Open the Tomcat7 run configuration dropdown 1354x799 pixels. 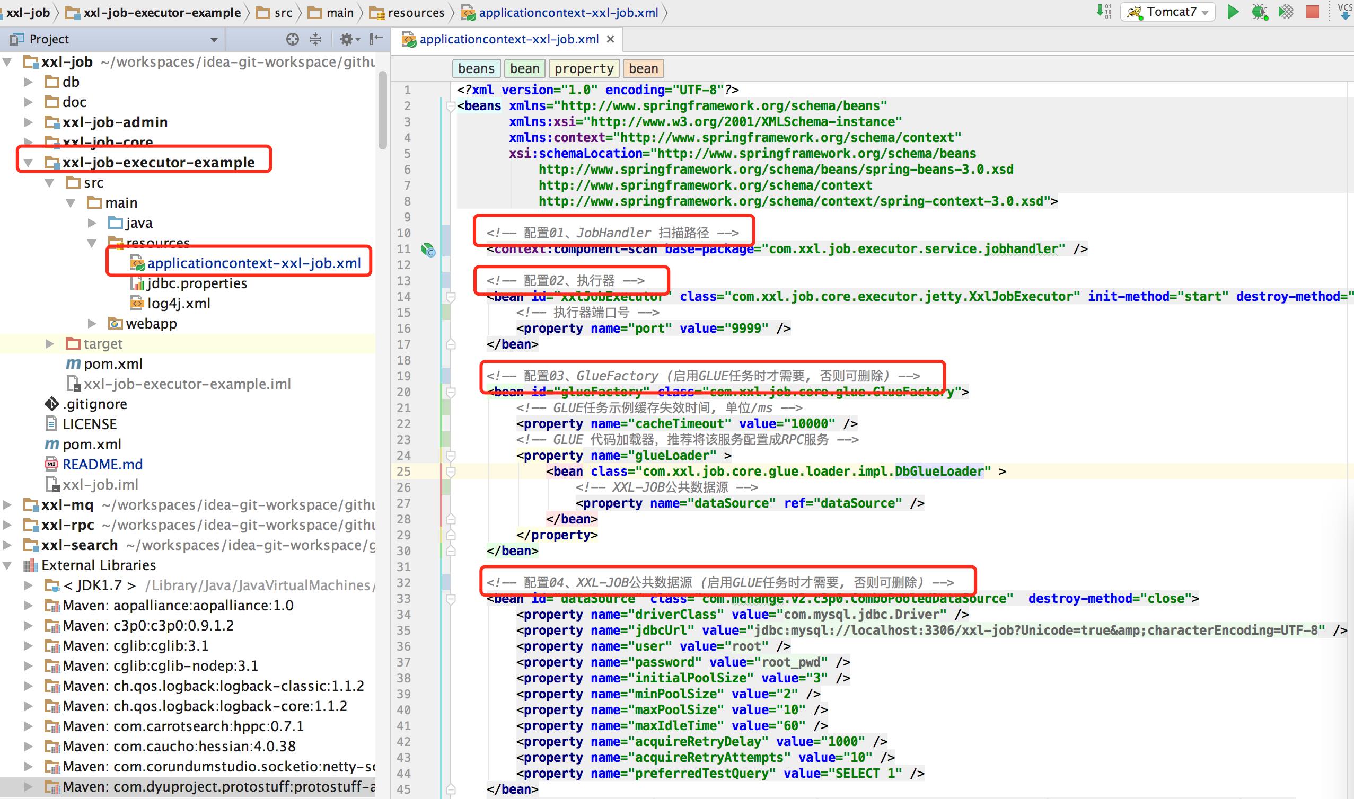click(1167, 12)
